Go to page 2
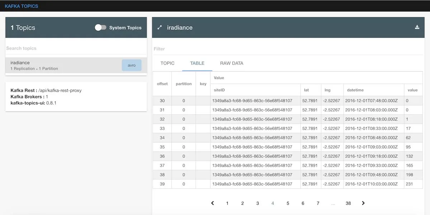Image resolution: width=430 pixels, height=215 pixels. [242, 203]
